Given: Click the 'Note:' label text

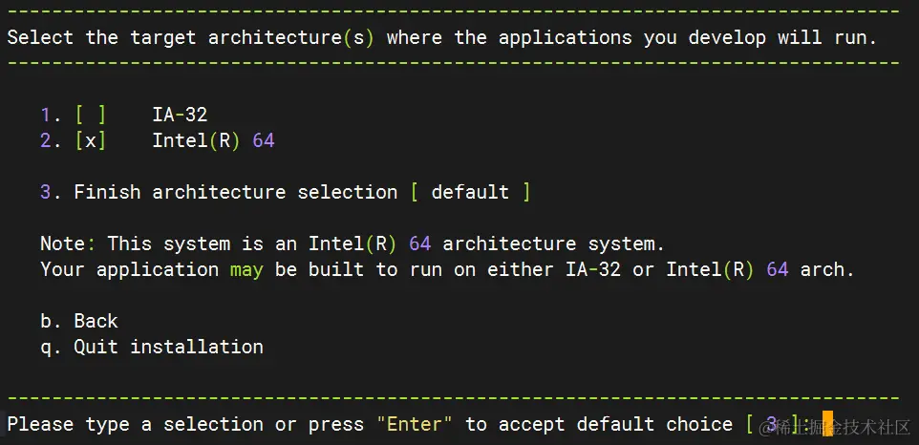Looking at the screenshot, I should click(x=68, y=244).
